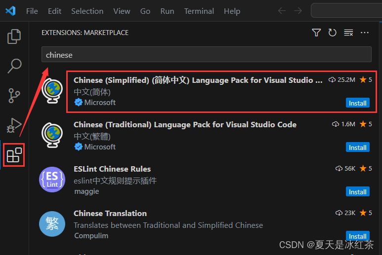Open Views and More Actions menu
This screenshot has height=255, width=382.
[x=365, y=33]
